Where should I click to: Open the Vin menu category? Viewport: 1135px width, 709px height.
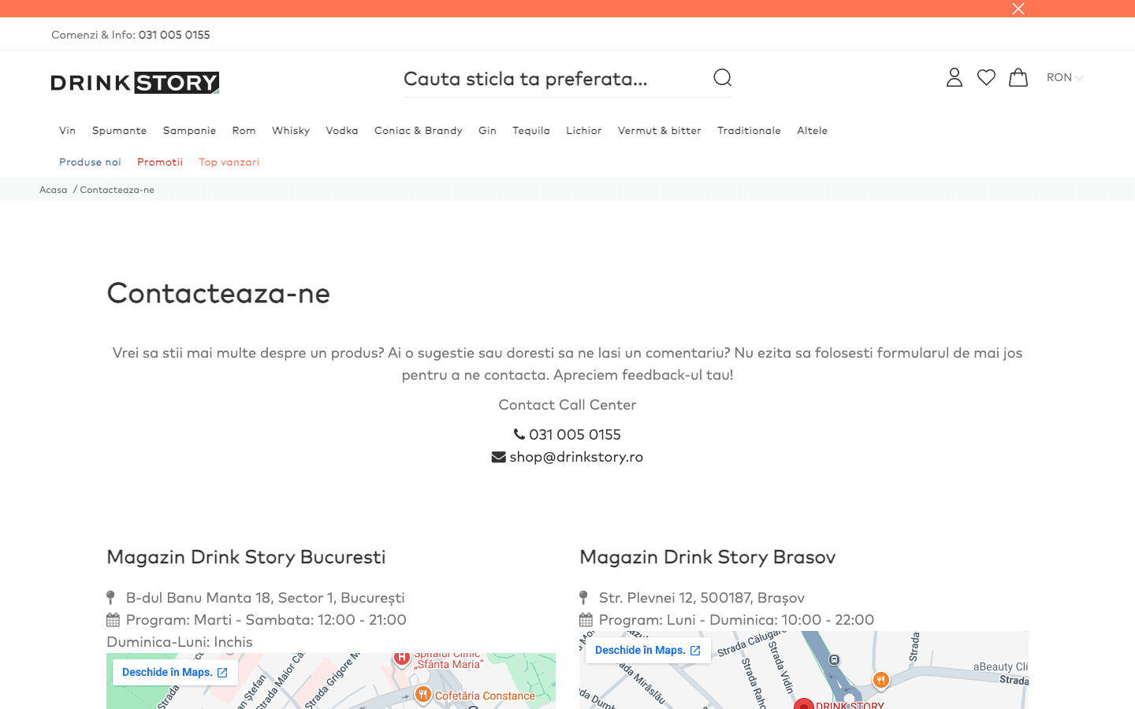(67, 131)
